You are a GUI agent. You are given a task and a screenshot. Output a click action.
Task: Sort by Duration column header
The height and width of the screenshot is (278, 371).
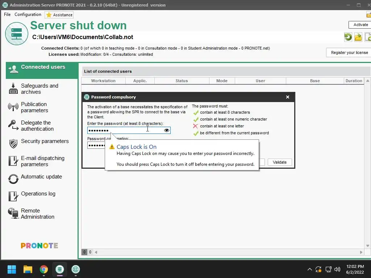(354, 81)
